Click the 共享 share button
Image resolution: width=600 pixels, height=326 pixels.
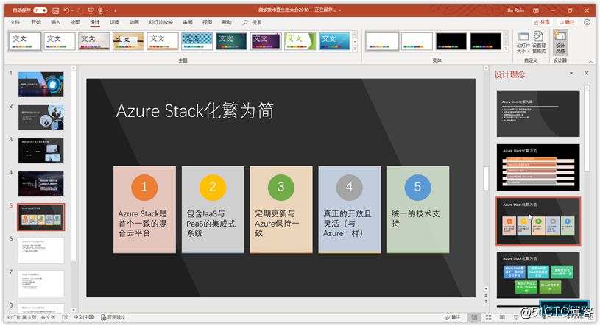pos(542,22)
